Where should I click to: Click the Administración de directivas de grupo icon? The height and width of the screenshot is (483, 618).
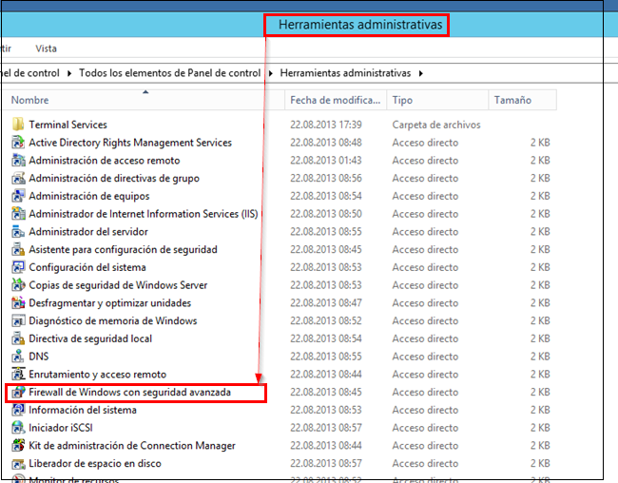point(18,178)
